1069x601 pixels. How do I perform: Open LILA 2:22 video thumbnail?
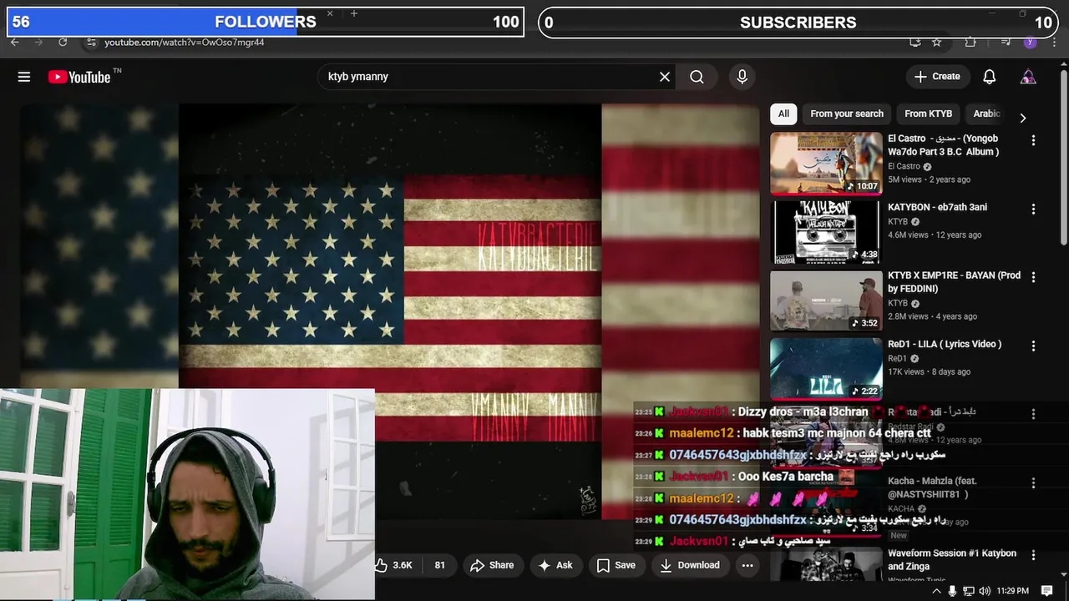point(825,369)
